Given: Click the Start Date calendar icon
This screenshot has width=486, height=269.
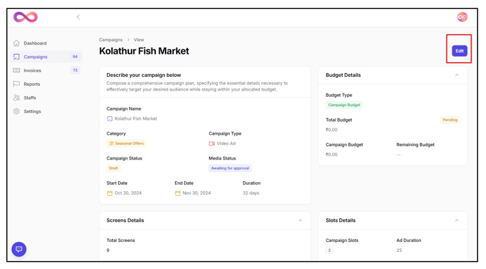Looking at the screenshot, I should [110, 193].
